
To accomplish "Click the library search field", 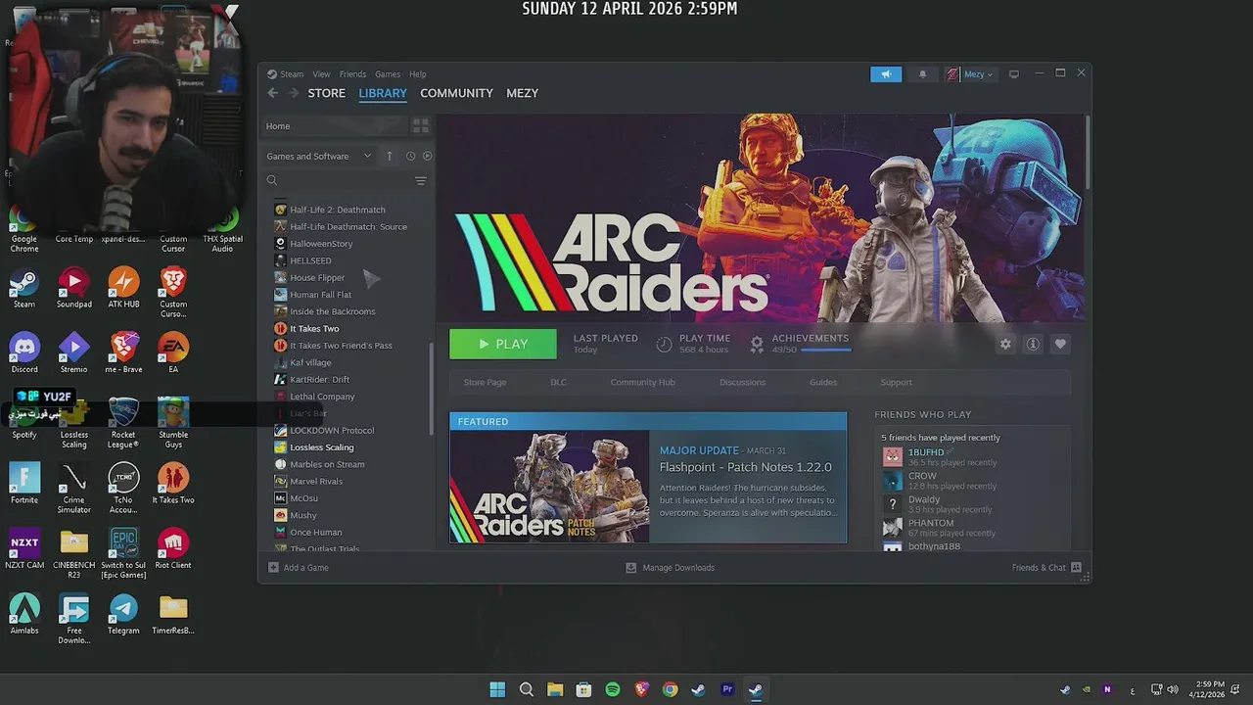I will coord(340,180).
